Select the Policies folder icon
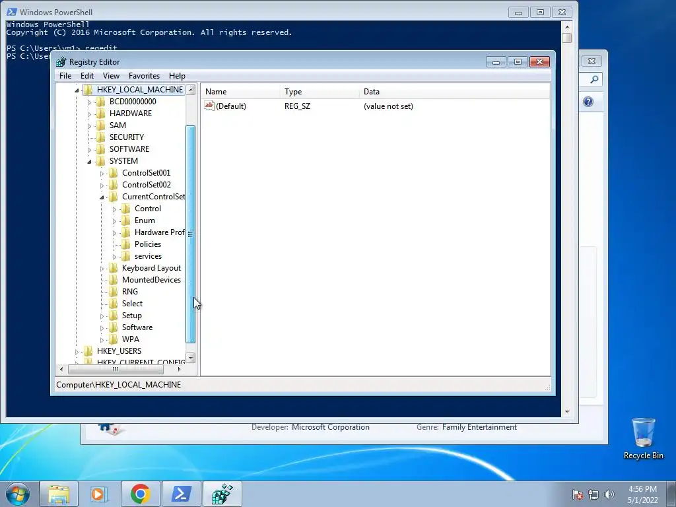Screen dimensions: 676x507 125,244
